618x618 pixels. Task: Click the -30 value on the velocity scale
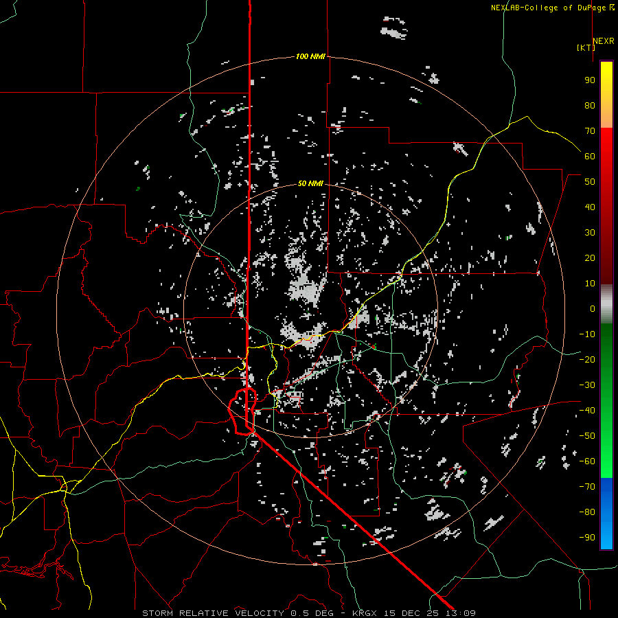587,385
